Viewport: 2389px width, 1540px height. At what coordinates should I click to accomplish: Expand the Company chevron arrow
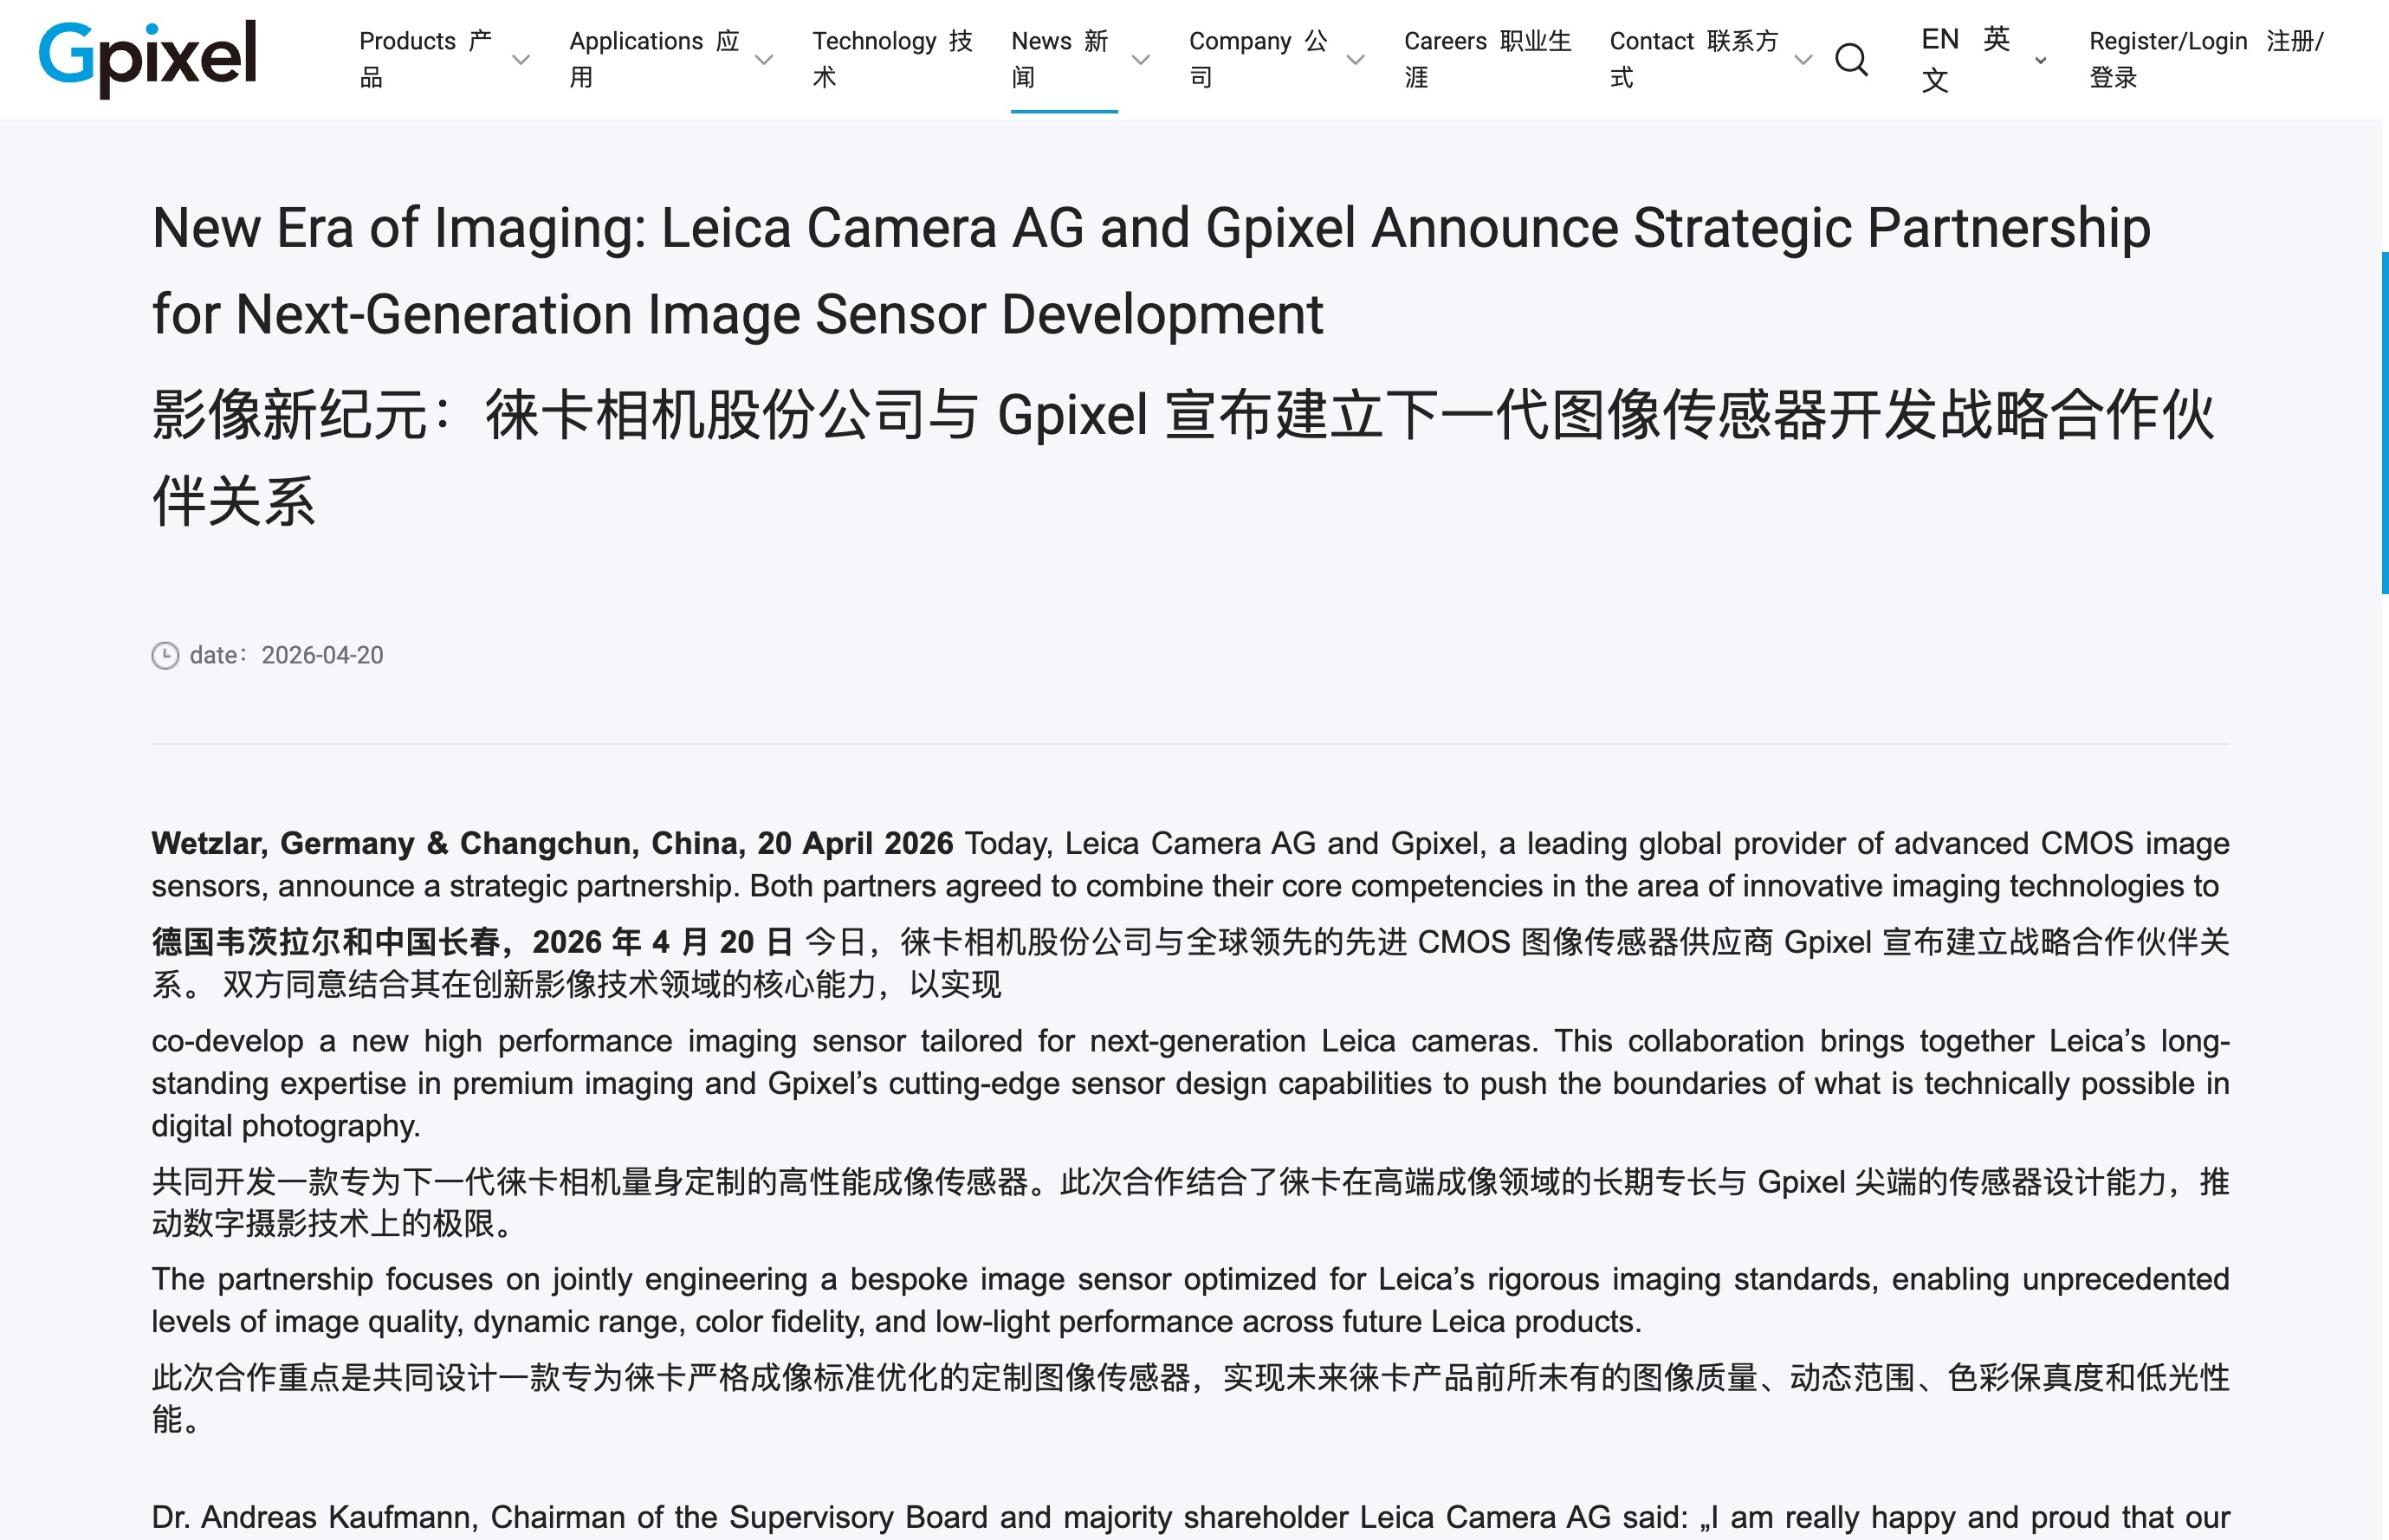[x=1356, y=60]
